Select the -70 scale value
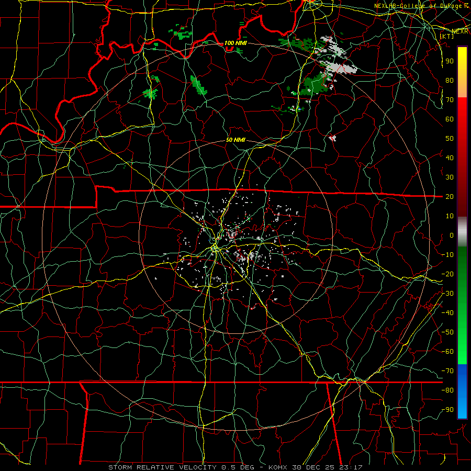 pyautogui.click(x=447, y=371)
